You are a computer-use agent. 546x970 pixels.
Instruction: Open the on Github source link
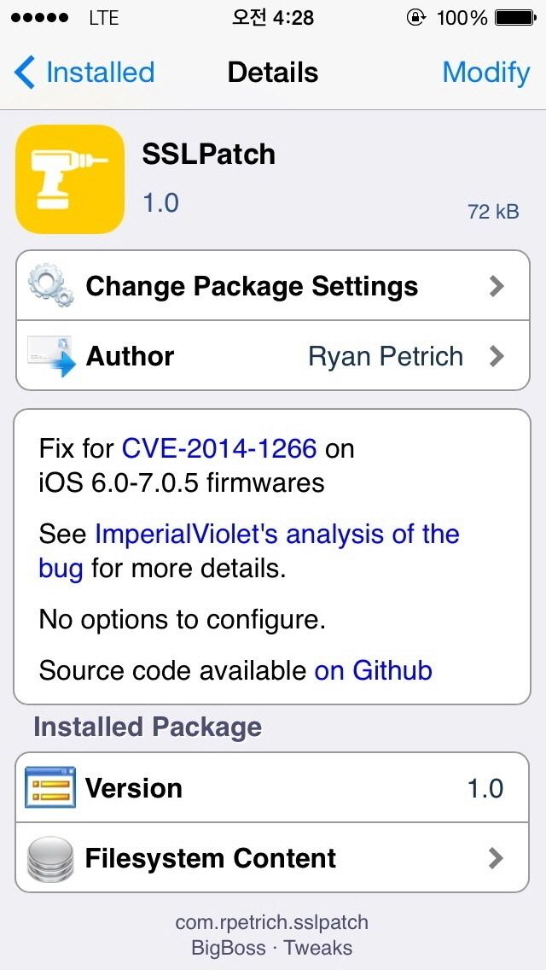click(x=374, y=670)
